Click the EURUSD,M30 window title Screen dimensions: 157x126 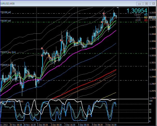click(7, 4)
